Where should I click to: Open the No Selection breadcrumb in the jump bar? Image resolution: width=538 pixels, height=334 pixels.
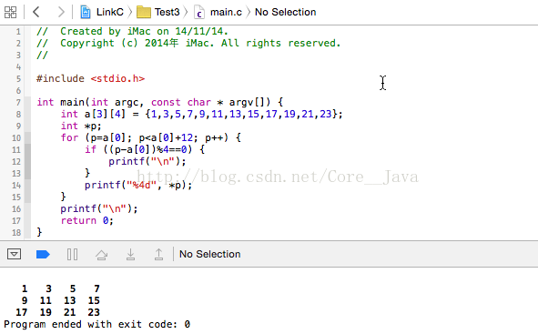[x=286, y=12]
